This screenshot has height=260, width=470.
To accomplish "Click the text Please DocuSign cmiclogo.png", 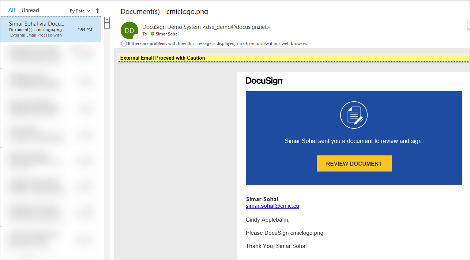I will tap(285, 233).
